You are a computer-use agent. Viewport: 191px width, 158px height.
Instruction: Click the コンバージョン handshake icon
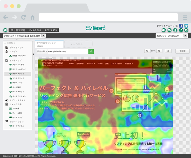[7, 121]
